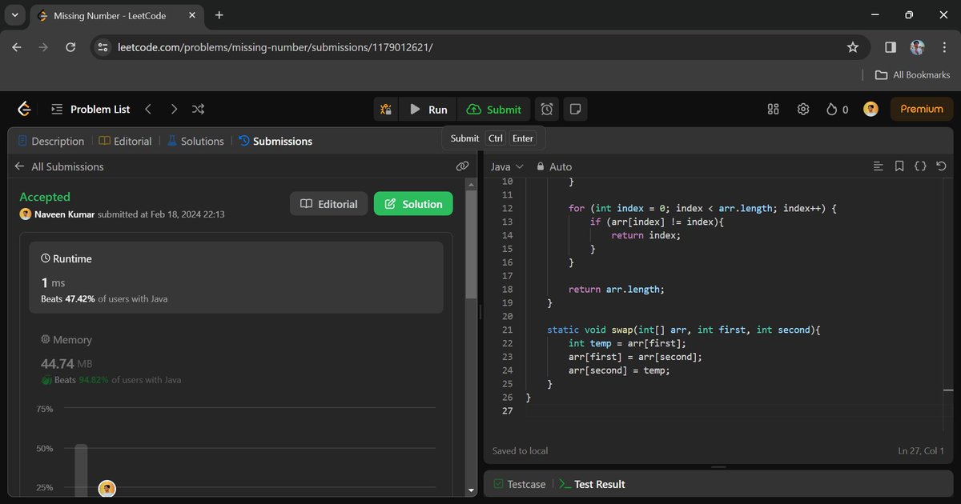Go back to All Submissions
Screen dimensions: 961x504
tap(59, 166)
